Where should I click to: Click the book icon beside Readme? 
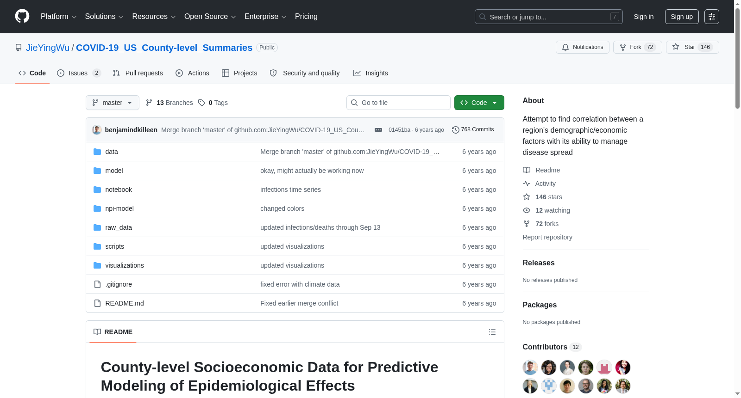(527, 170)
